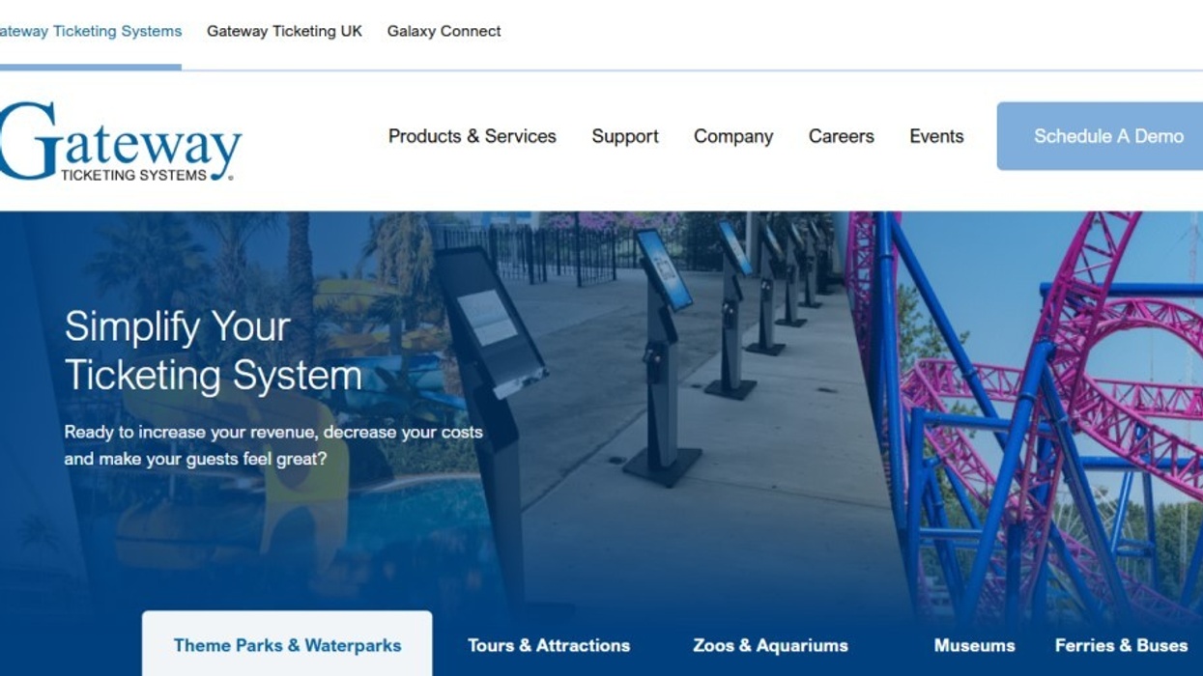Click the revenue increase tagline text
Screen dimensions: 1203x676
point(272,445)
